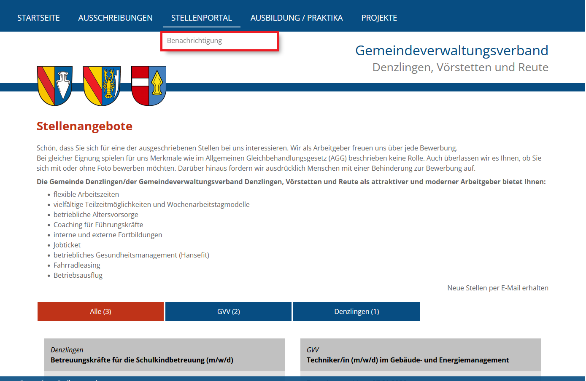
Task: Show all jobs with Alle (3) tab
Action: 100,311
